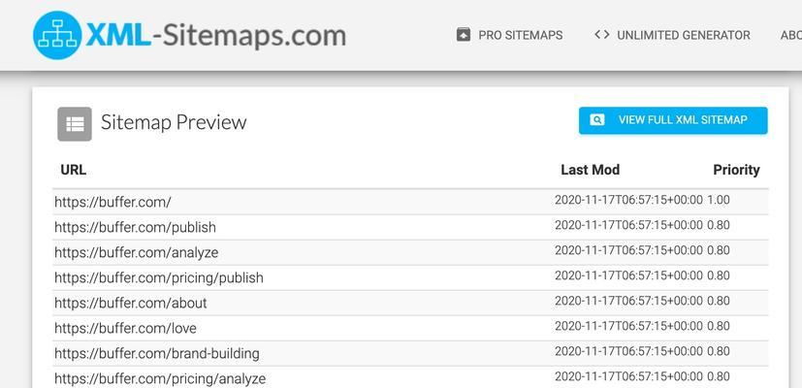Viewport: 802px width, 388px height.
Task: Select the buffer.com/love URL
Action: 125,328
